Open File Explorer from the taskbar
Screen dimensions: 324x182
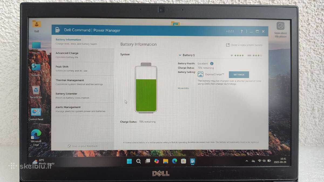pyautogui.click(x=166, y=161)
